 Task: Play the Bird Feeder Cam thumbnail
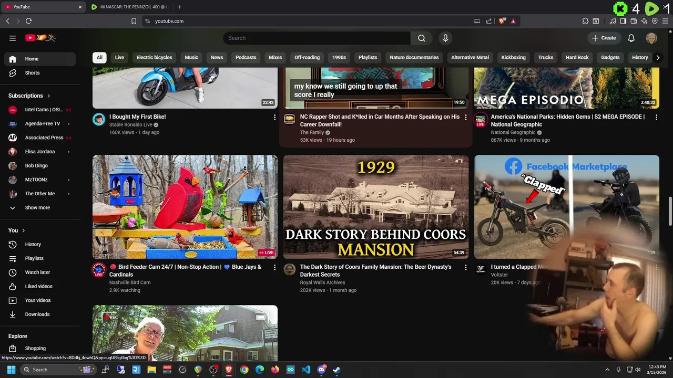pos(185,207)
